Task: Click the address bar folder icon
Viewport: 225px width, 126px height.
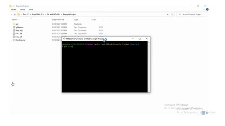Action: point(19,14)
